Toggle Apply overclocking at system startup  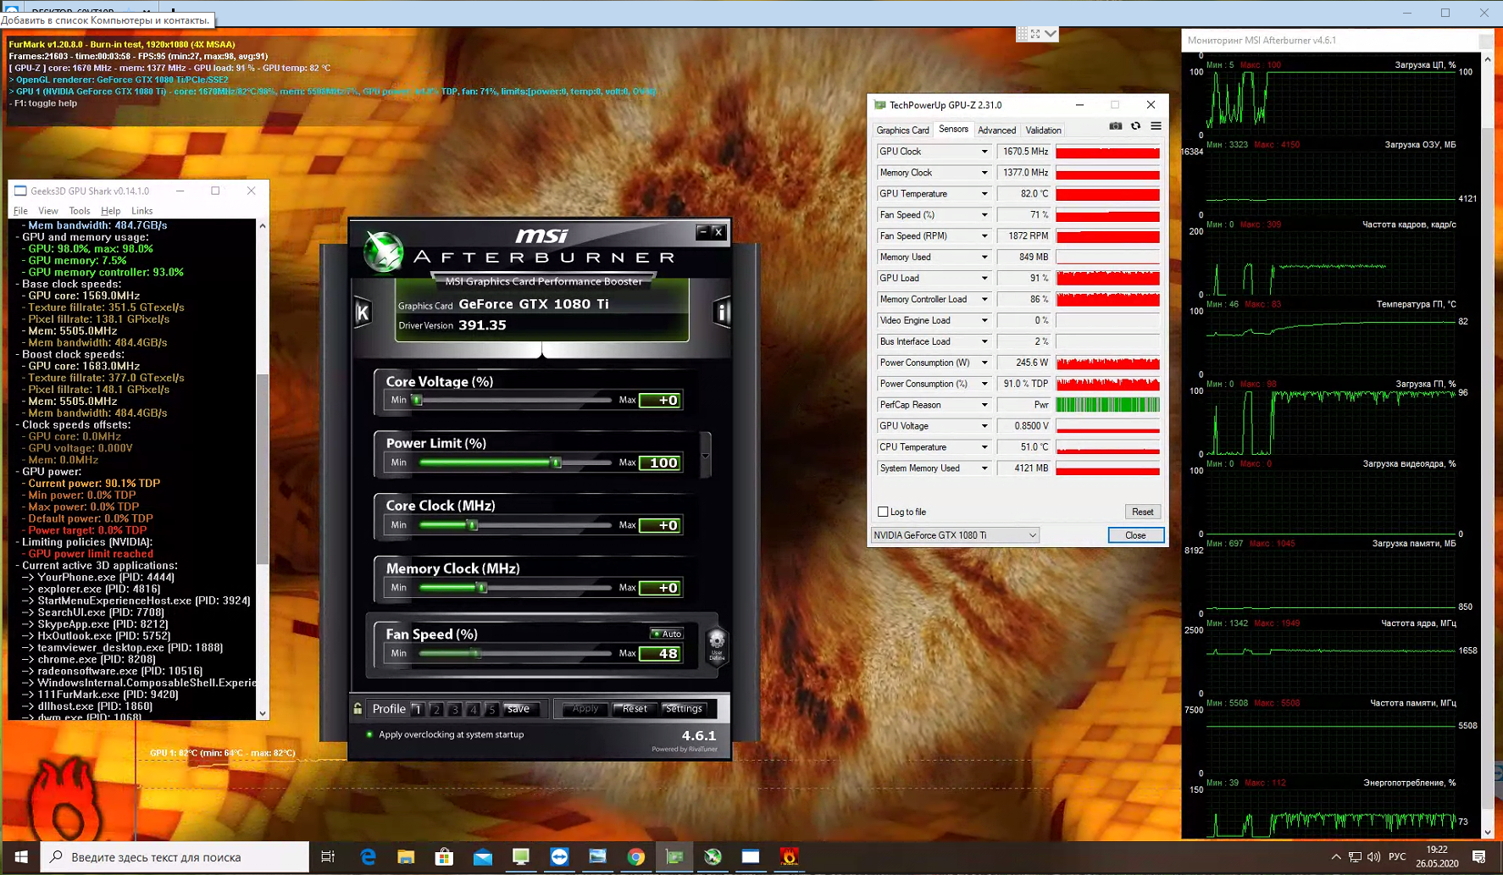pos(369,734)
